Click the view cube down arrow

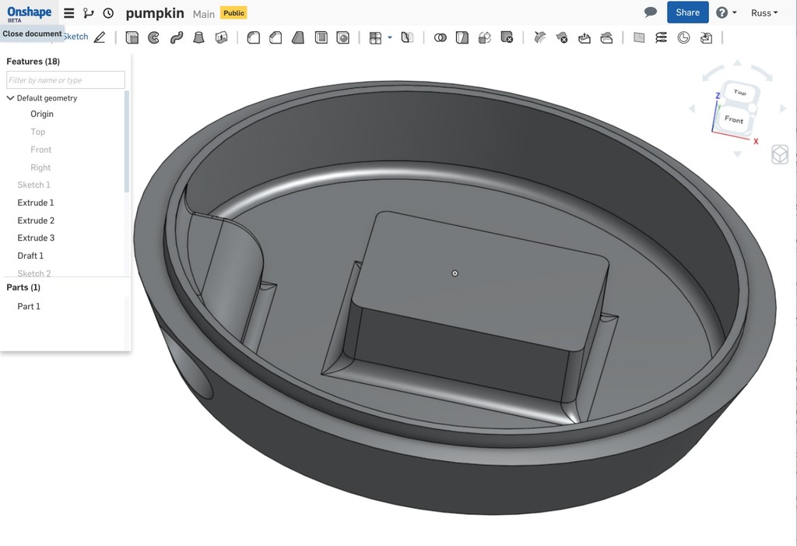737,153
